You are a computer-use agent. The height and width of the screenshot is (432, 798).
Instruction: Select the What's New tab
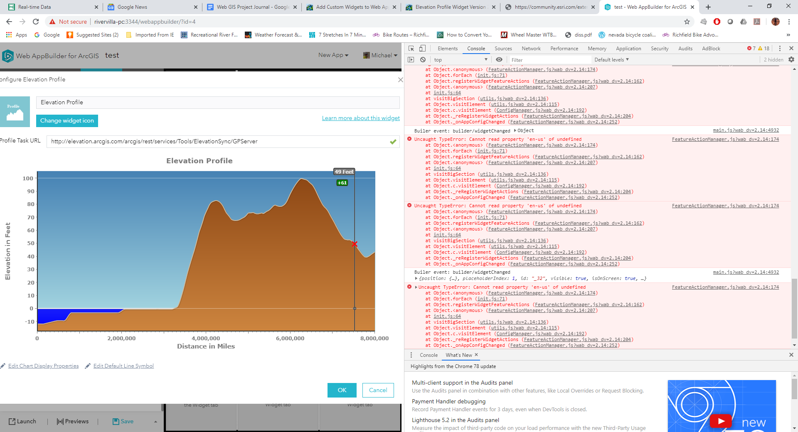coord(459,355)
